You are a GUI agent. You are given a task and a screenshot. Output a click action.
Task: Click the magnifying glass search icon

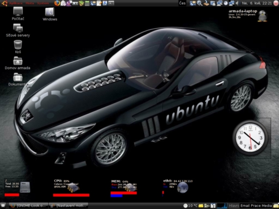pos(199,3)
